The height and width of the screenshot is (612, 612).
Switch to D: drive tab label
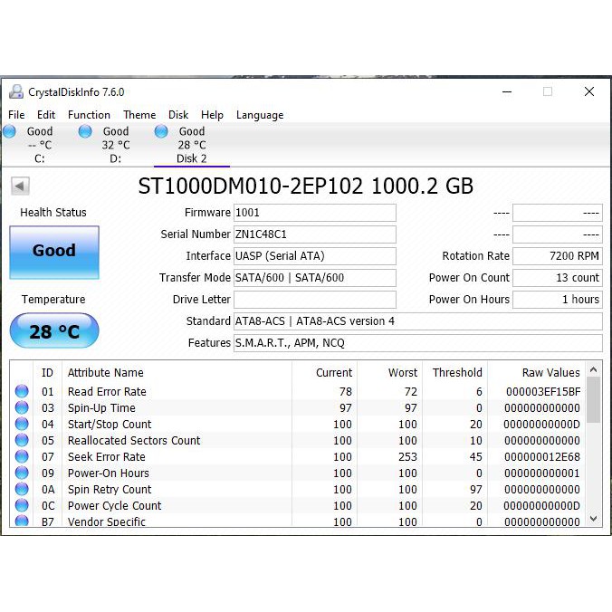tap(116, 158)
